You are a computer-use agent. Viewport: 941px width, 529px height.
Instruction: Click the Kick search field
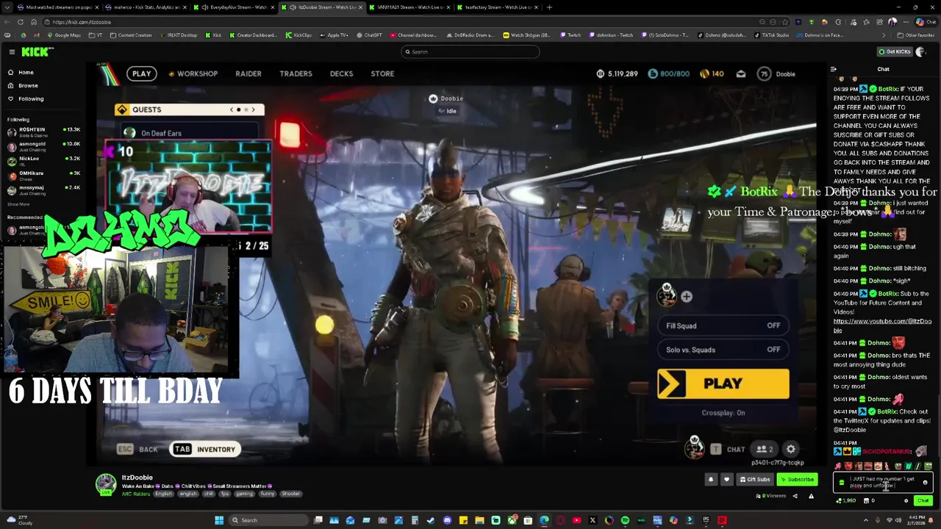pos(470,51)
